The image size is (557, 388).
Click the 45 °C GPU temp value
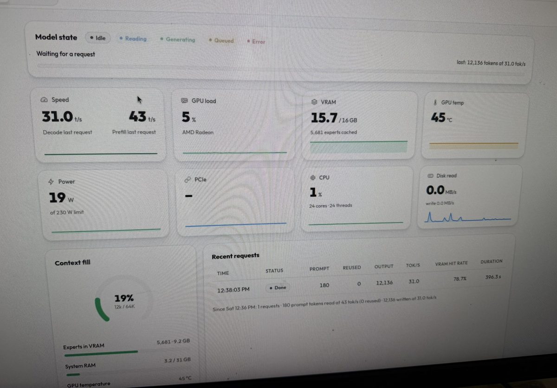tap(441, 118)
